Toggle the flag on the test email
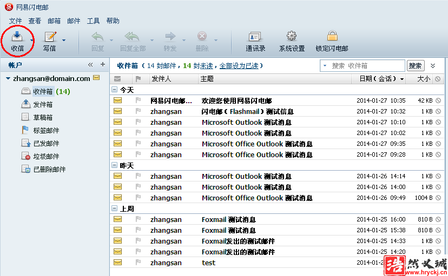Image resolution: width=448 pixels, height=276 pixels. (139, 262)
